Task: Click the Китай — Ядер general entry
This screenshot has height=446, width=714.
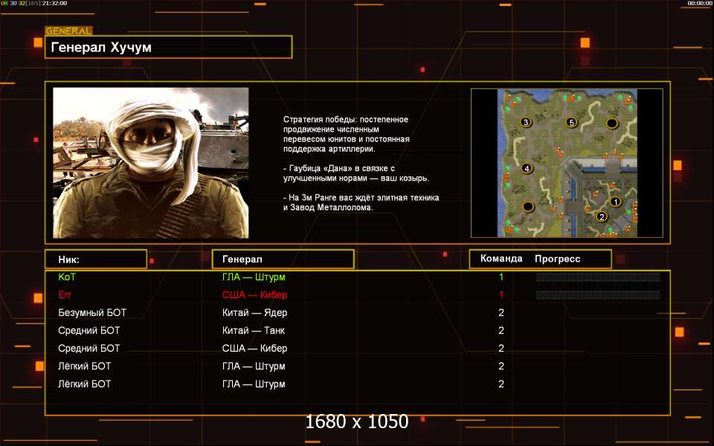Action: pyautogui.click(x=254, y=313)
